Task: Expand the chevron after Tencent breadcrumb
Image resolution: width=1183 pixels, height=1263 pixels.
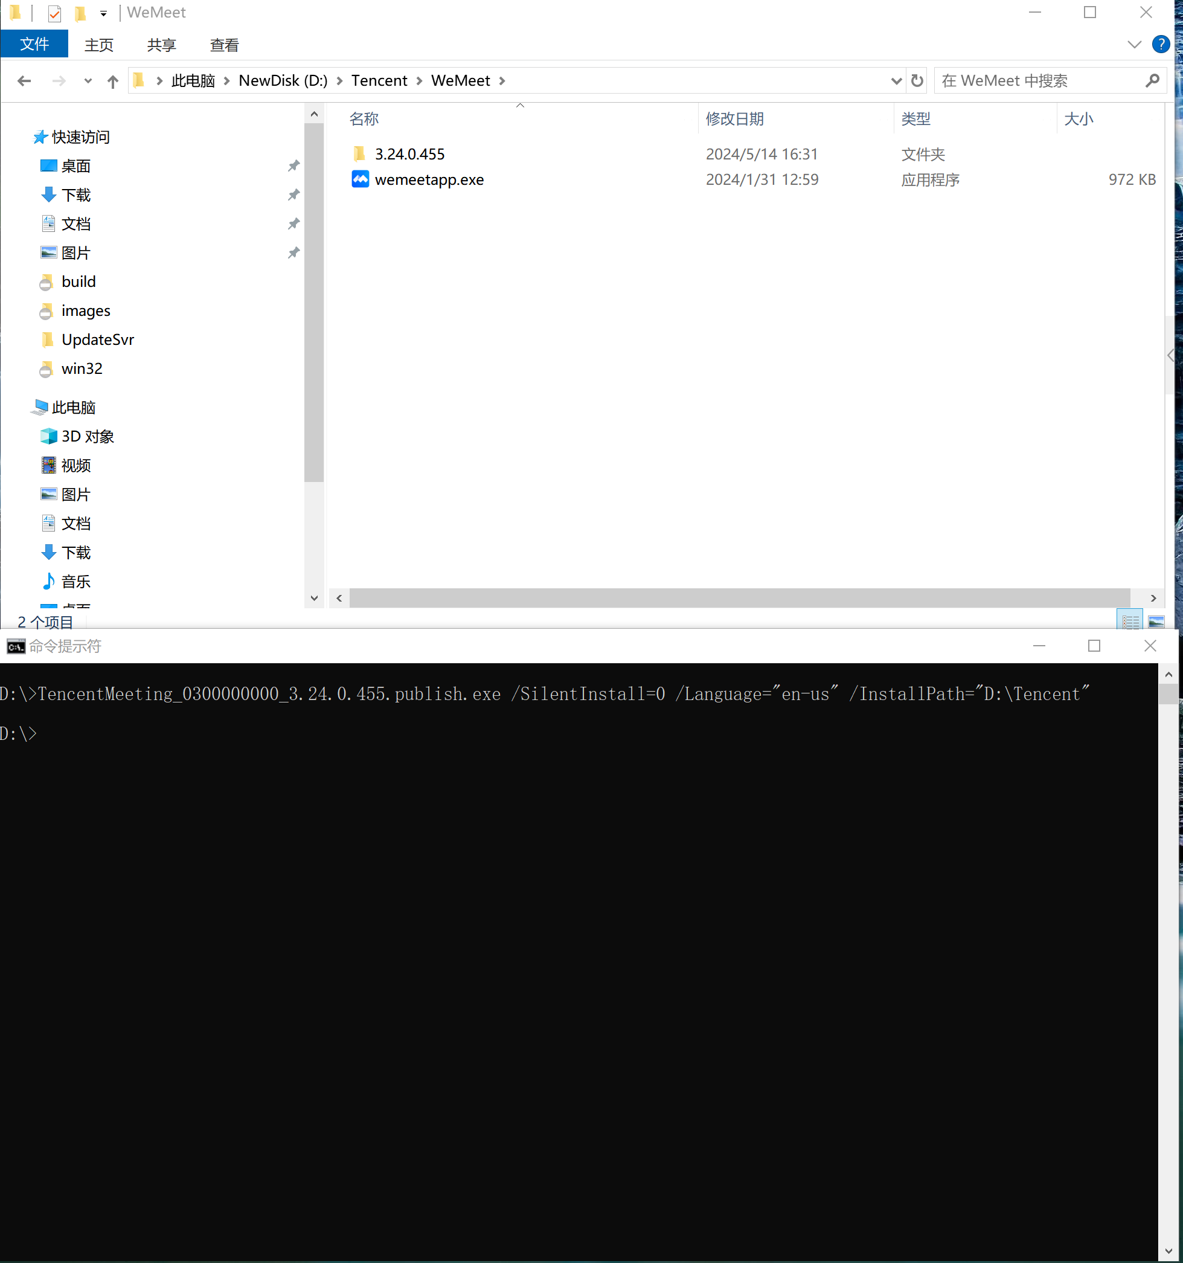Action: coord(419,81)
